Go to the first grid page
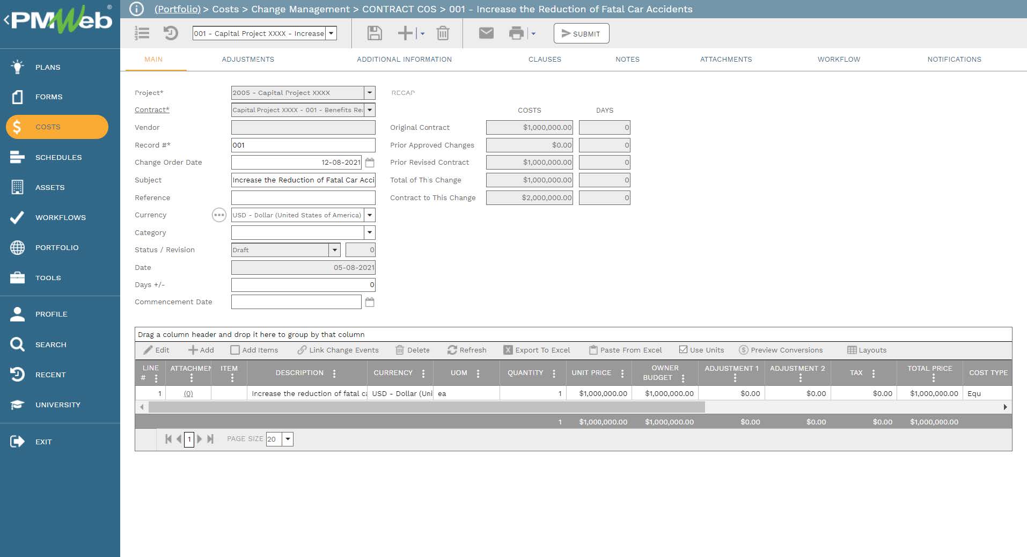Viewport: 1027px width, 557px height. click(168, 439)
